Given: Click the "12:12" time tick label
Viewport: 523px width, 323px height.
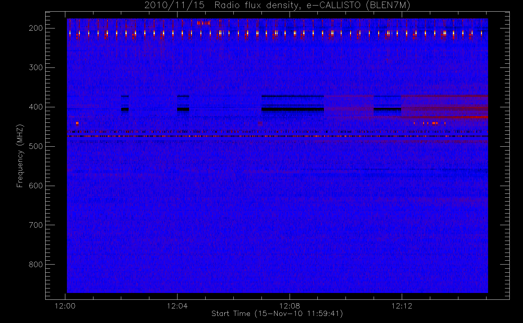Looking at the screenshot, I should [x=402, y=306].
